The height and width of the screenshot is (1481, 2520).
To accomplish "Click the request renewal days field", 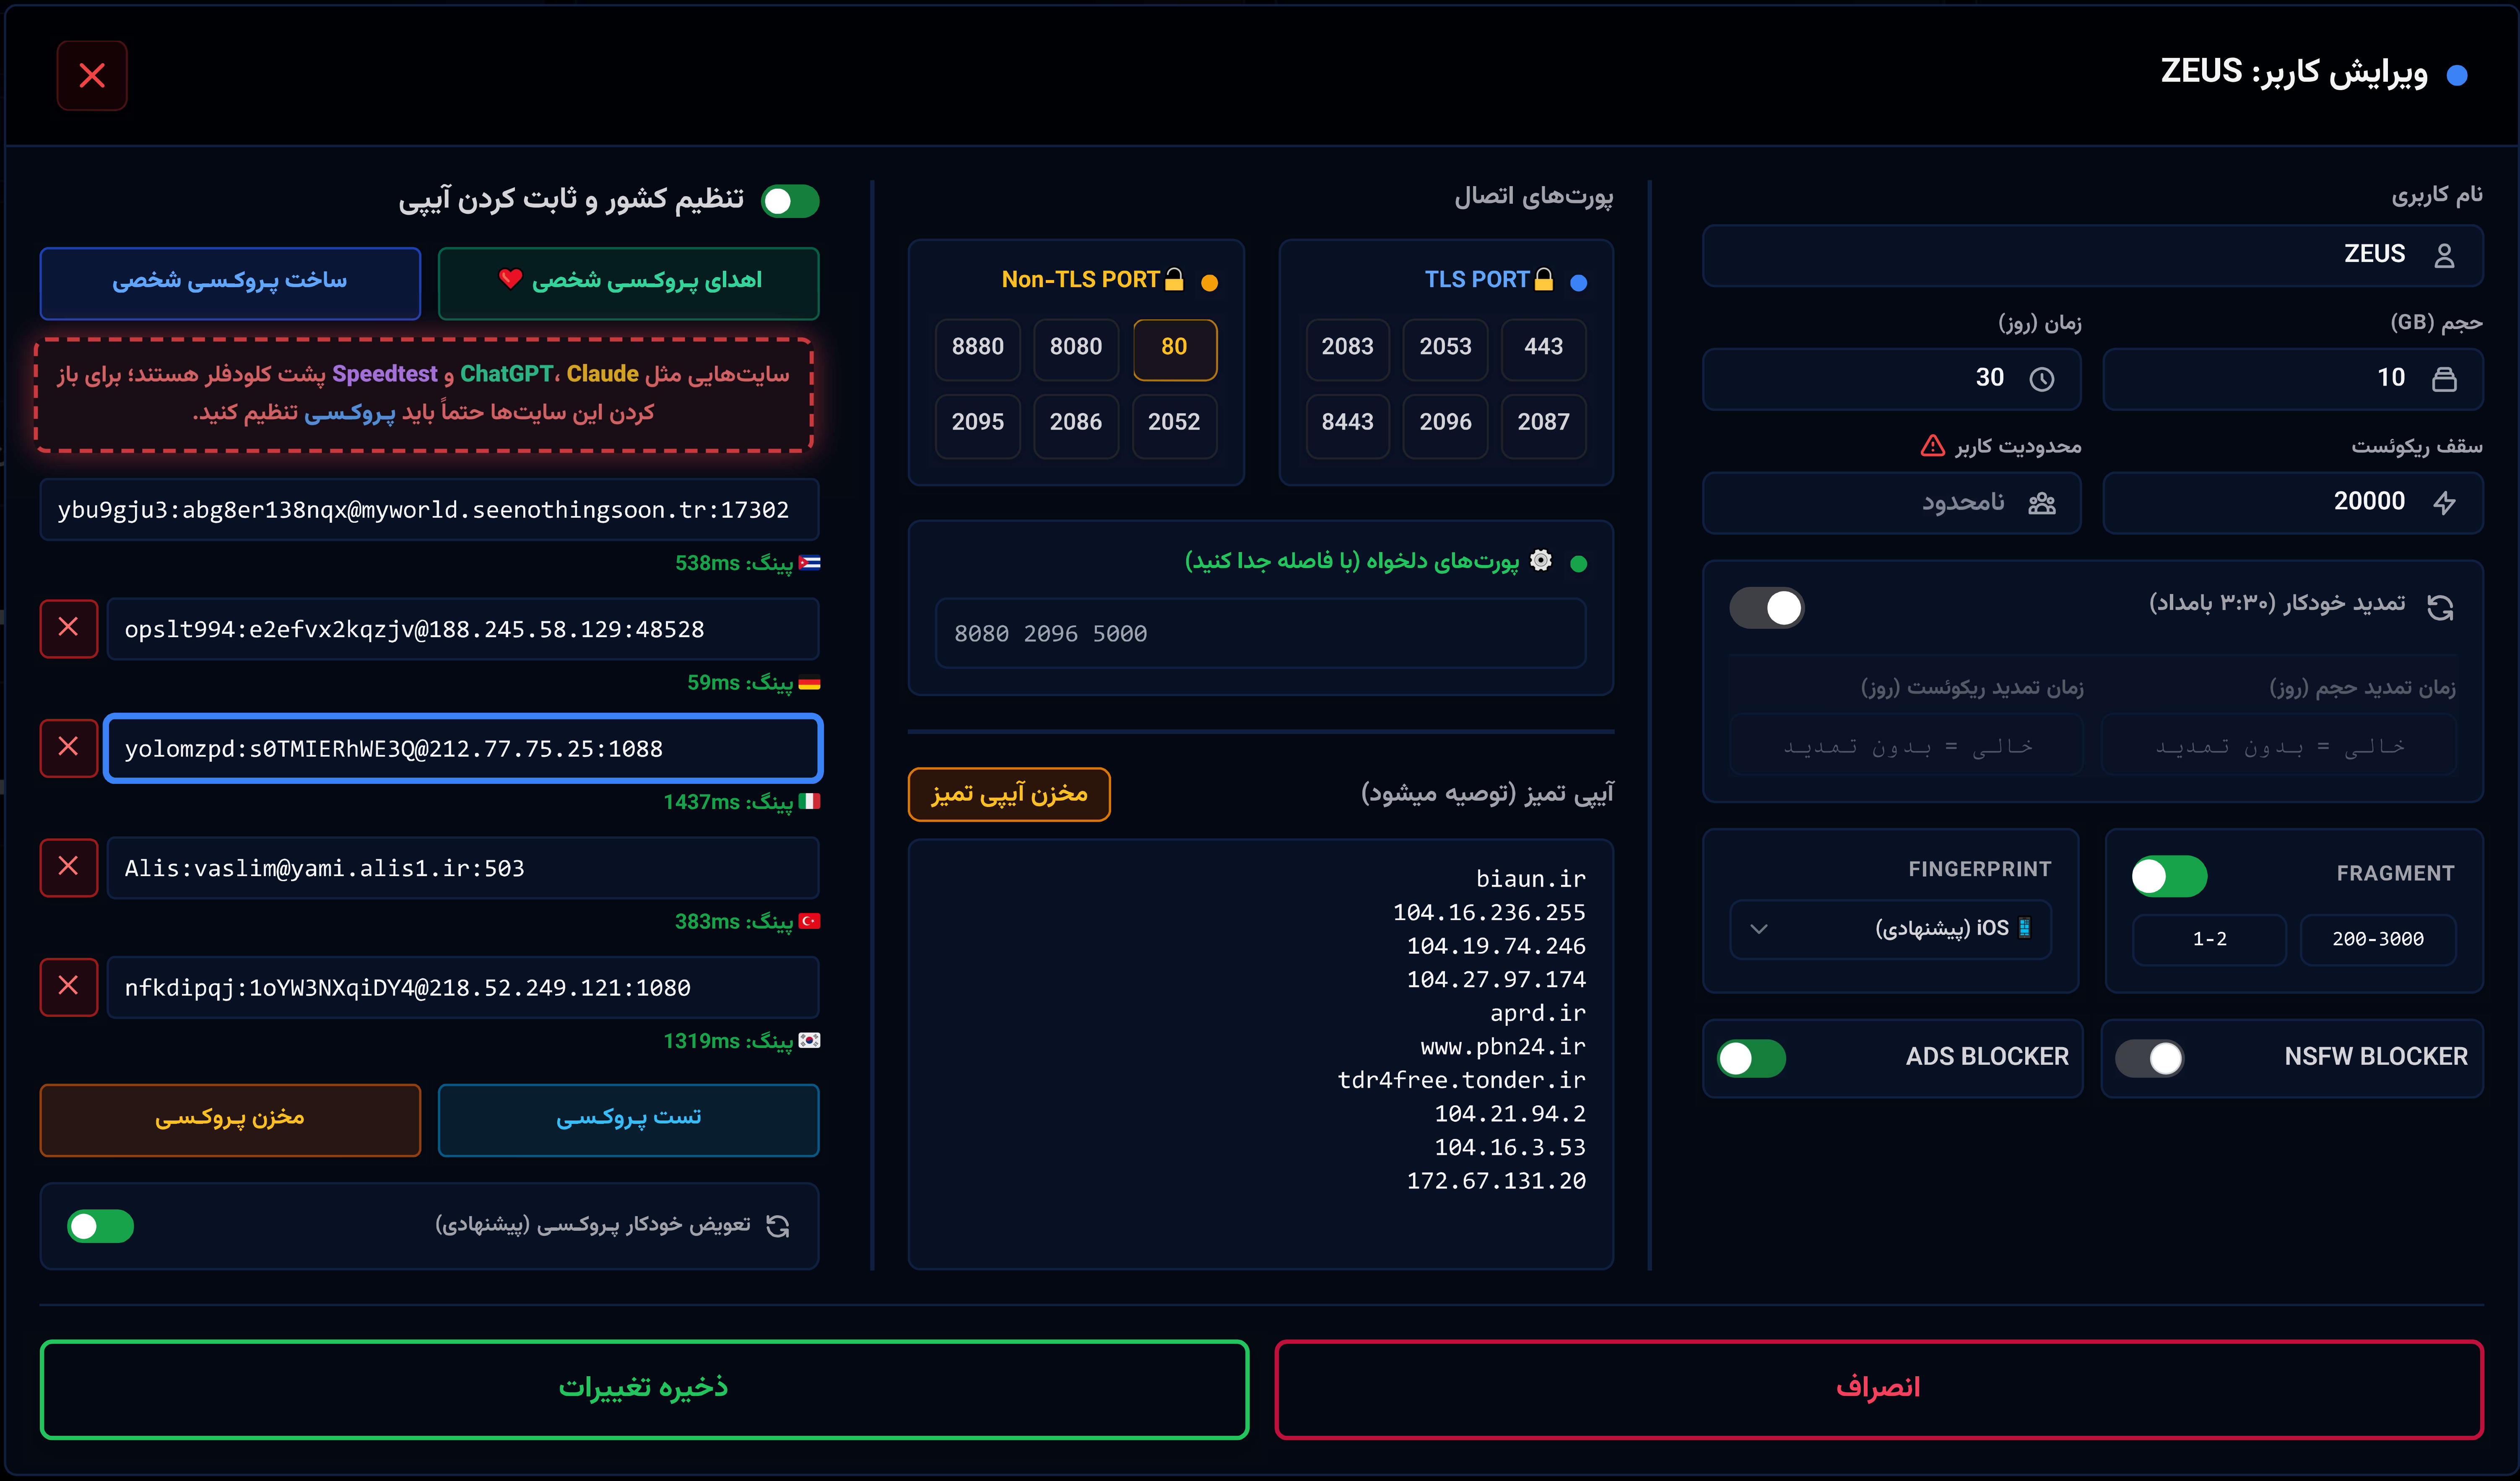I will [1906, 745].
